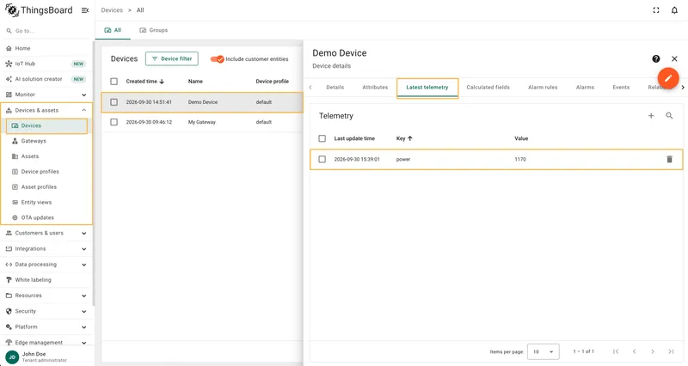Open the help question mark icon
The width and height of the screenshot is (688, 366).
tap(656, 58)
